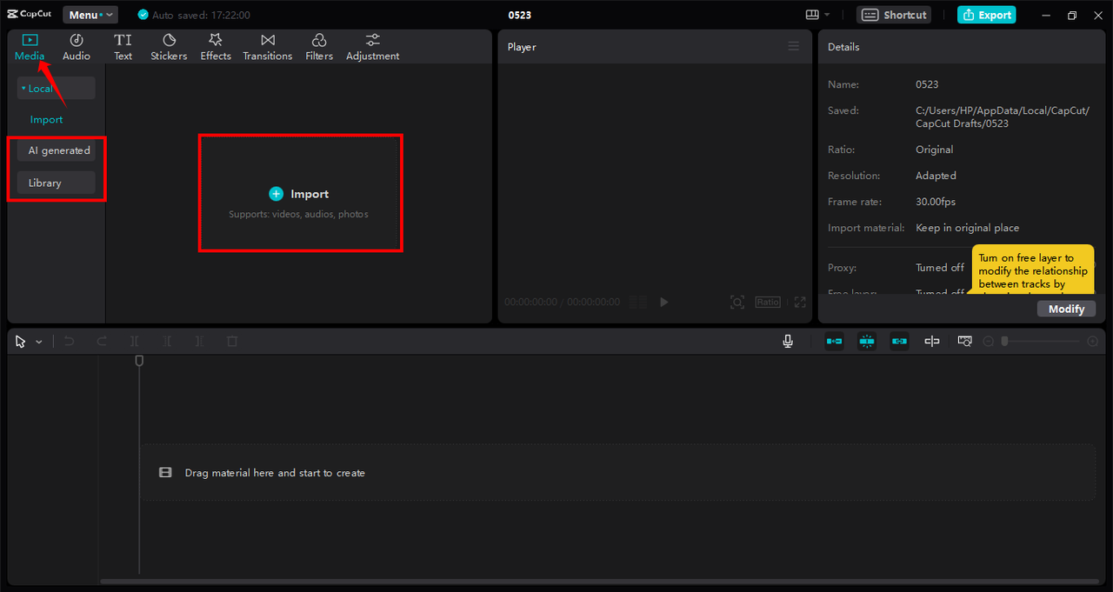This screenshot has height=592, width=1113.
Task: Toggle preview axis icon
Action: pyautogui.click(x=932, y=342)
